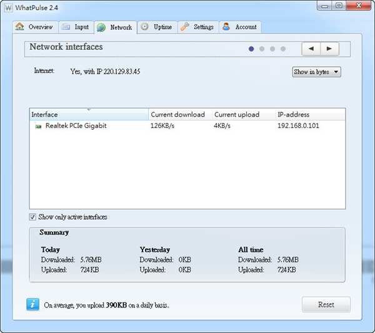Click the WhatPulse W title bar icon
This screenshot has width=375, height=333.
[8, 8]
